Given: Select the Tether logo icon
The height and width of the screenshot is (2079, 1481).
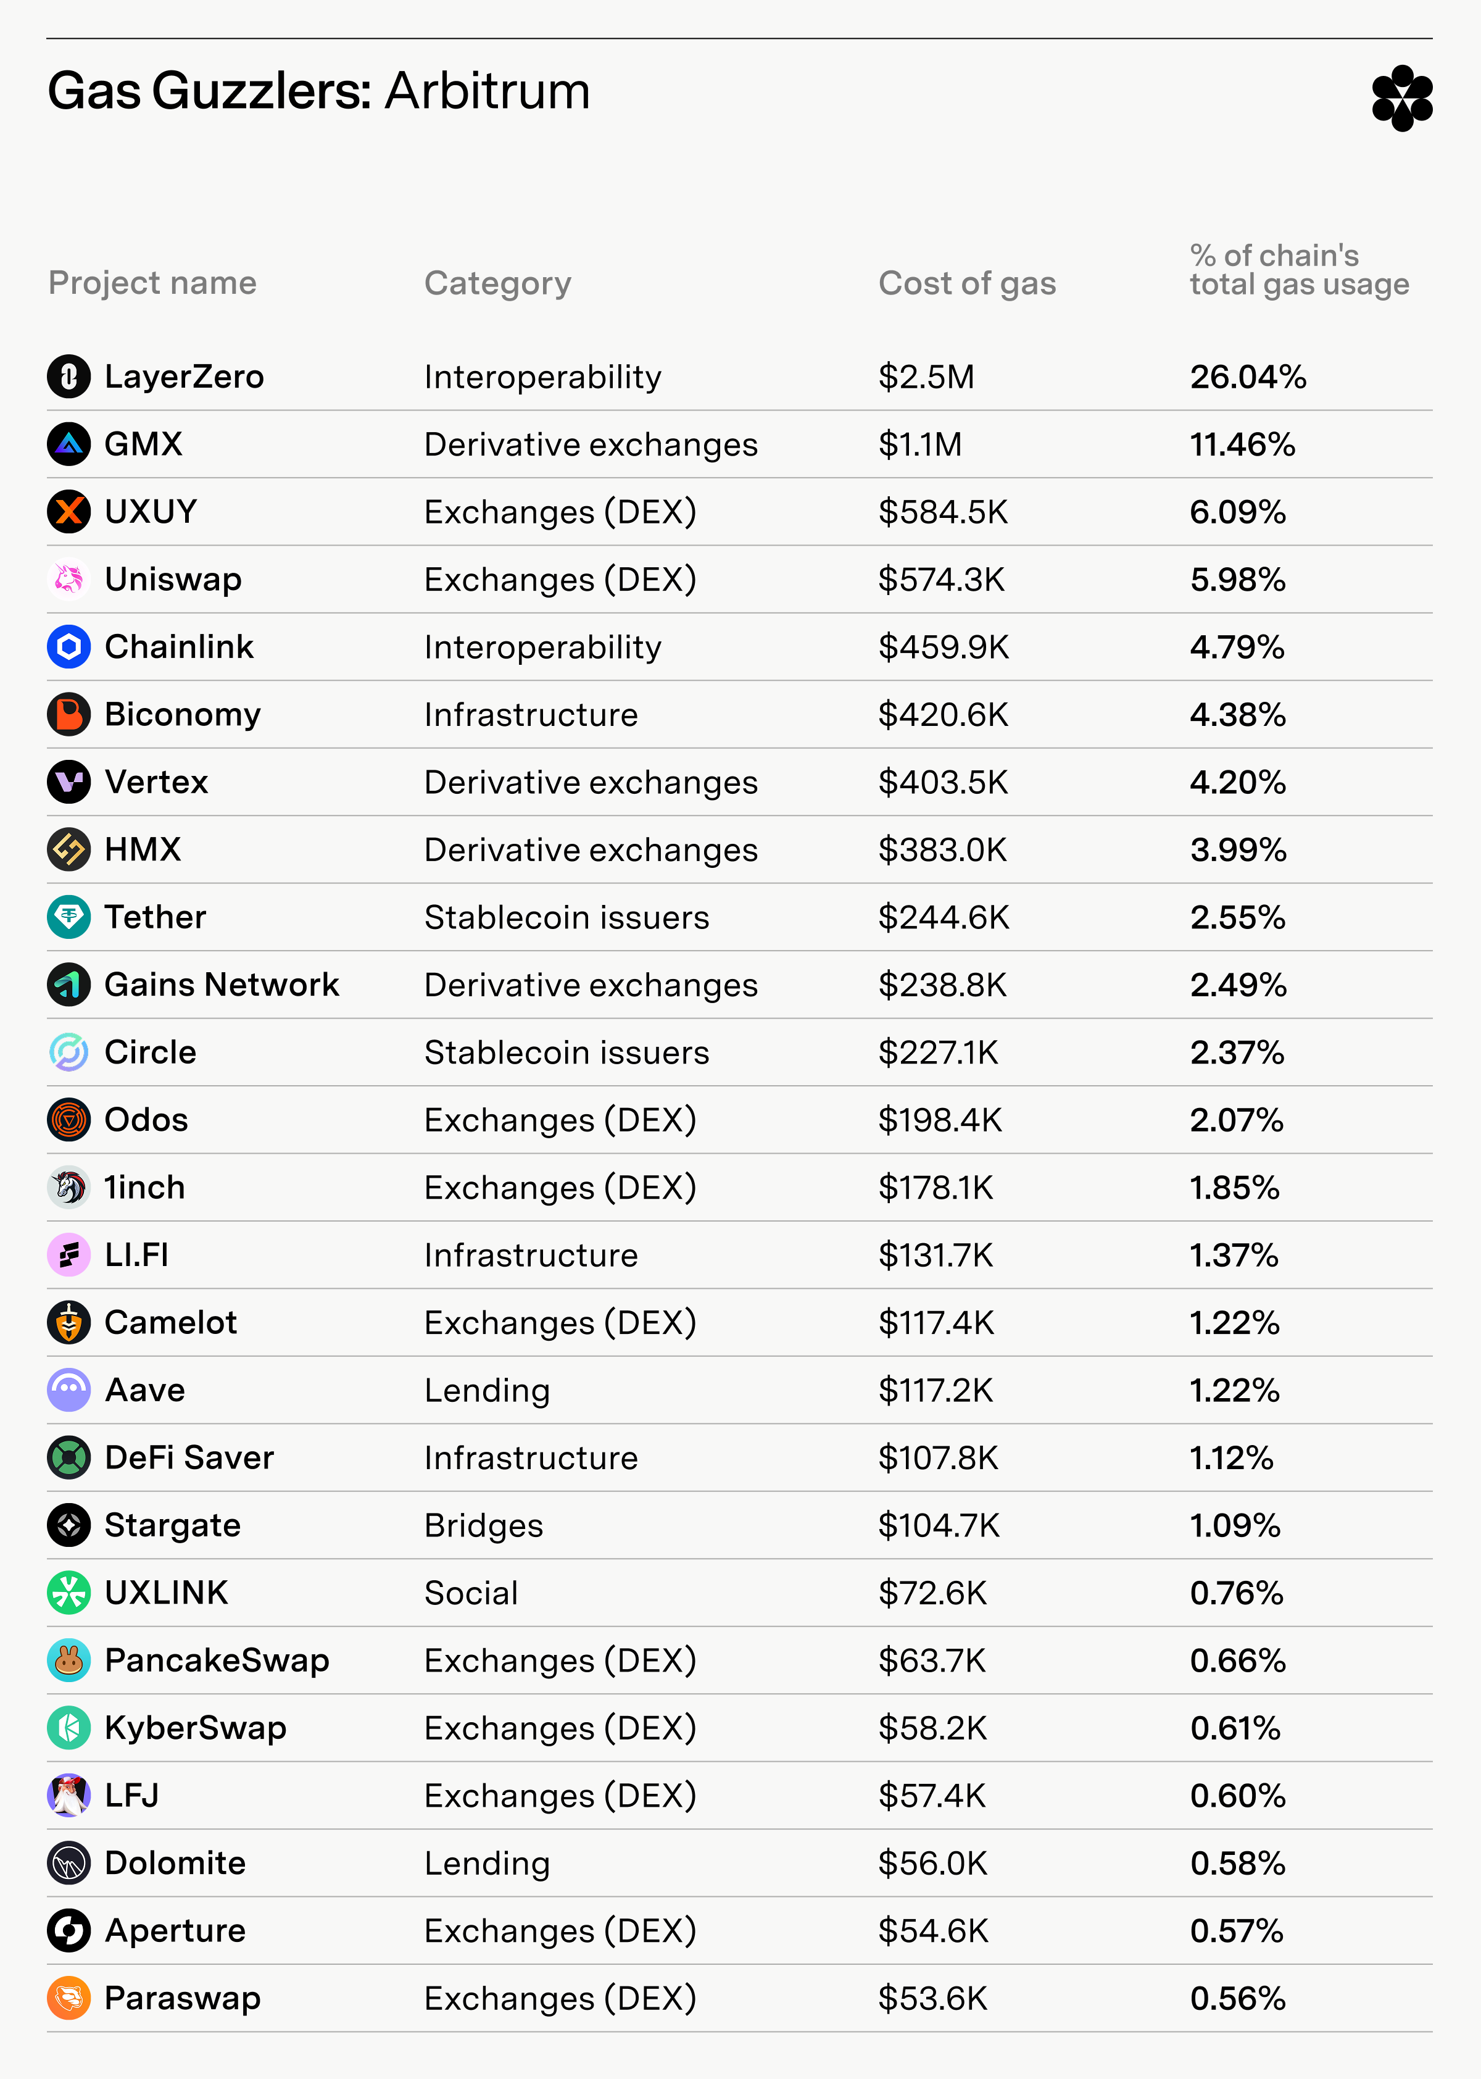Looking at the screenshot, I should pyautogui.click(x=68, y=917).
